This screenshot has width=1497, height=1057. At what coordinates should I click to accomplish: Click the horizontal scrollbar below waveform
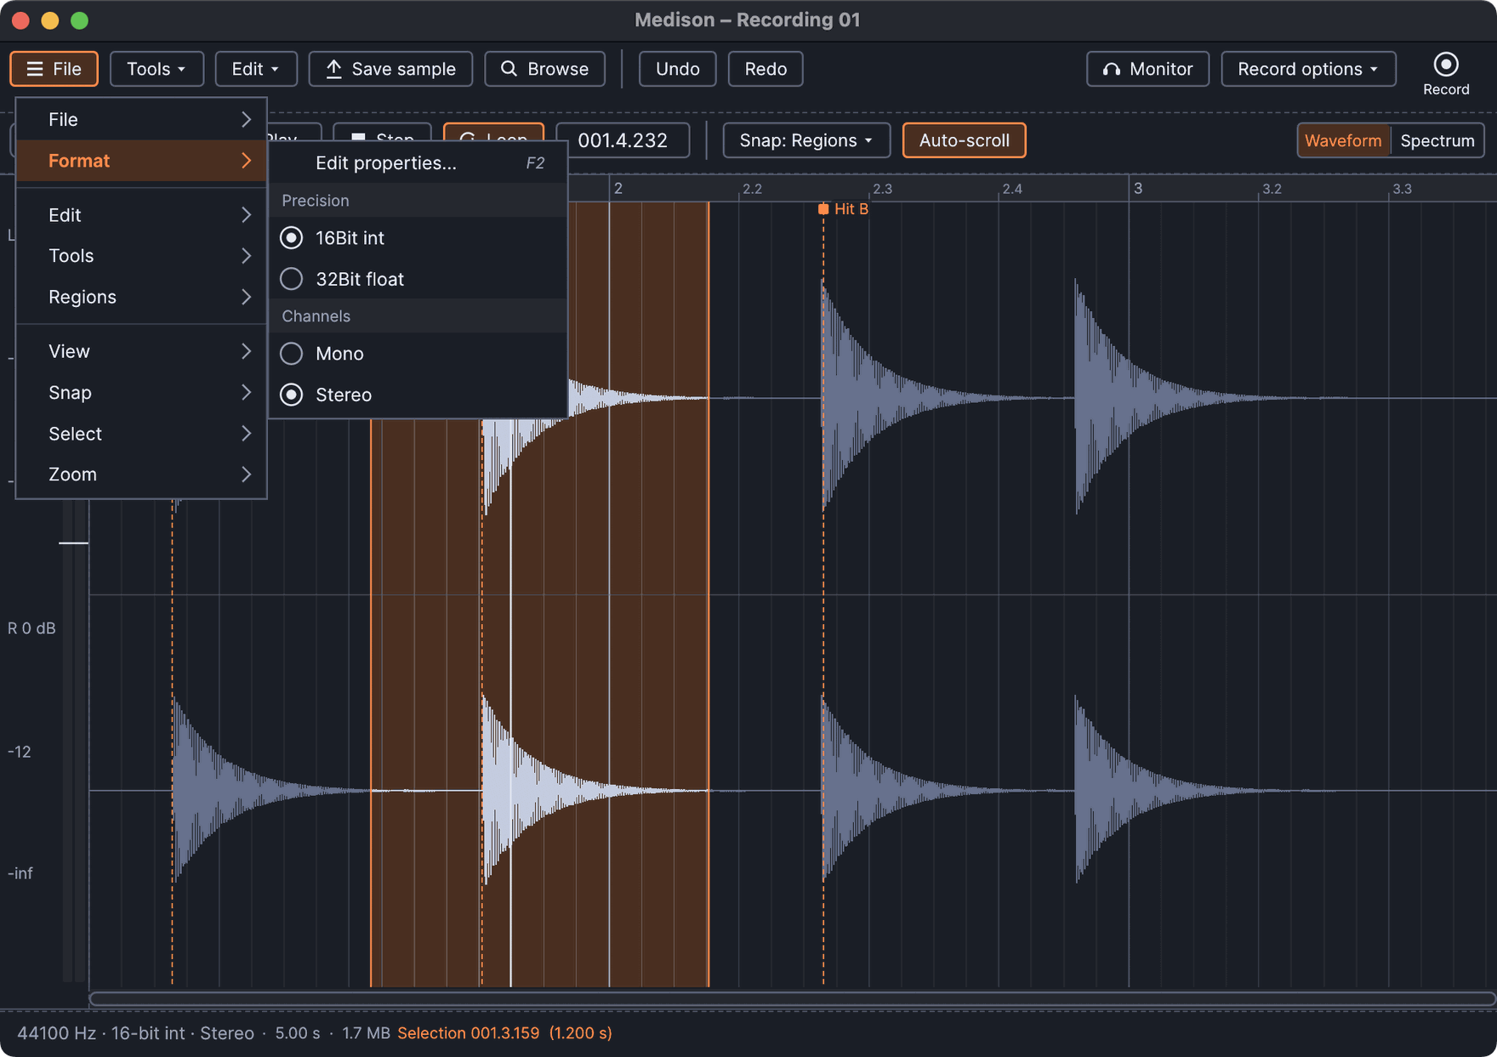pos(792,998)
